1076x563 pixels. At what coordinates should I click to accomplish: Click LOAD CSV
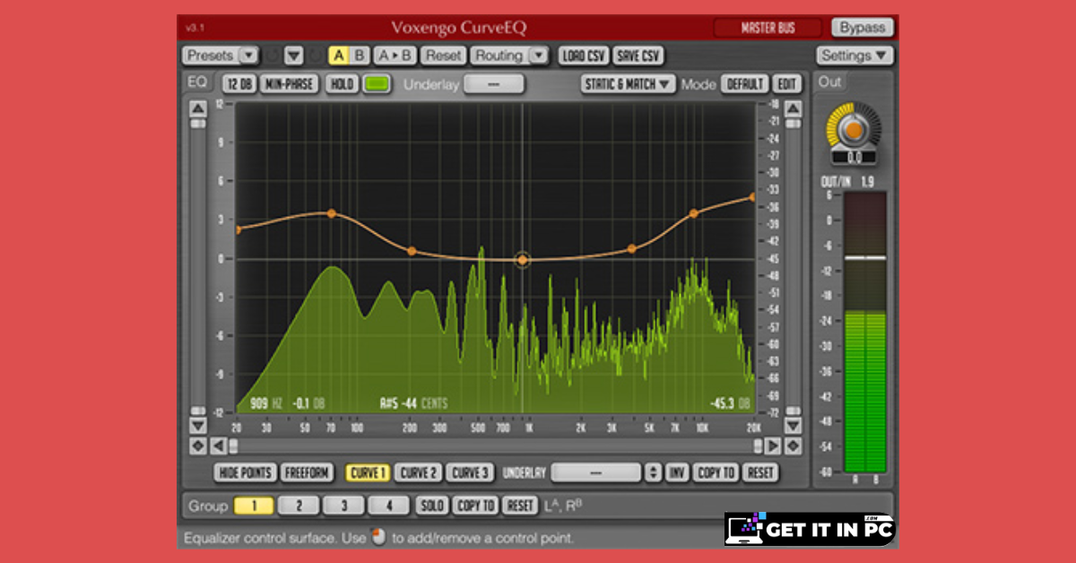click(x=584, y=56)
